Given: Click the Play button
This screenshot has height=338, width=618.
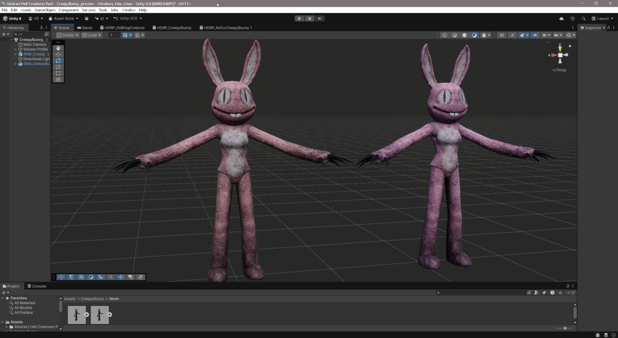Looking at the screenshot, I should pos(299,19).
